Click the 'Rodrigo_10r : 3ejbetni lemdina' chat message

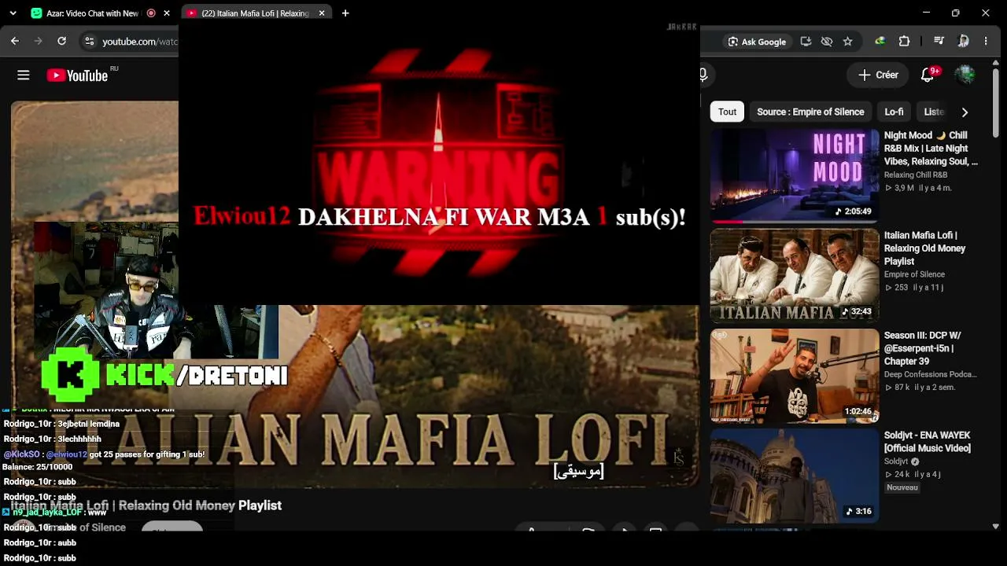[61, 424]
